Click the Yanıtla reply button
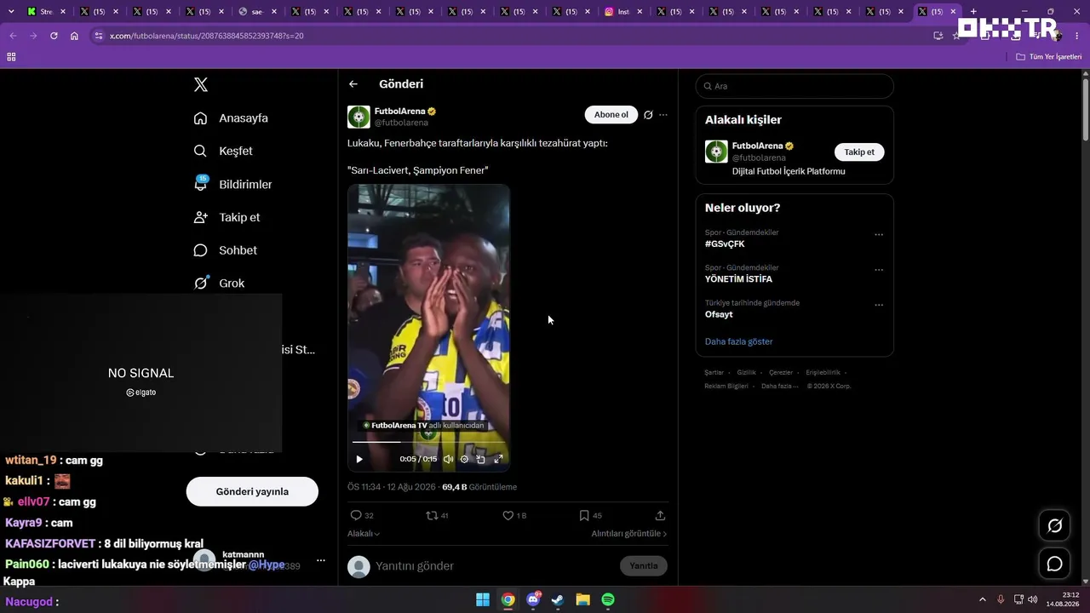The height and width of the screenshot is (613, 1090). 644,566
